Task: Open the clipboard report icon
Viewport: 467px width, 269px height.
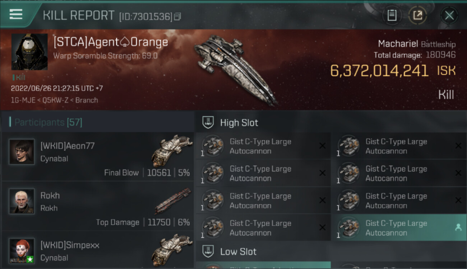Action: [392, 15]
